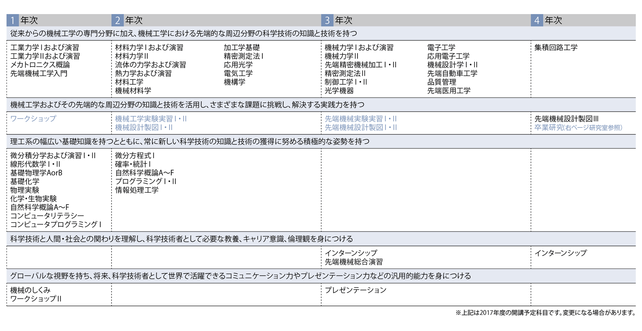The image size is (642, 331).
Task: Click コンピュータプログラミングⅠ entry
Action: (x=56, y=224)
